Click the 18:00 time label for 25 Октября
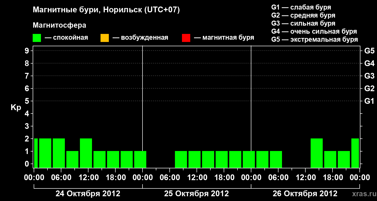Image resolution: width=377 pixels, height=201 pixels. pyautogui.click(x=224, y=178)
